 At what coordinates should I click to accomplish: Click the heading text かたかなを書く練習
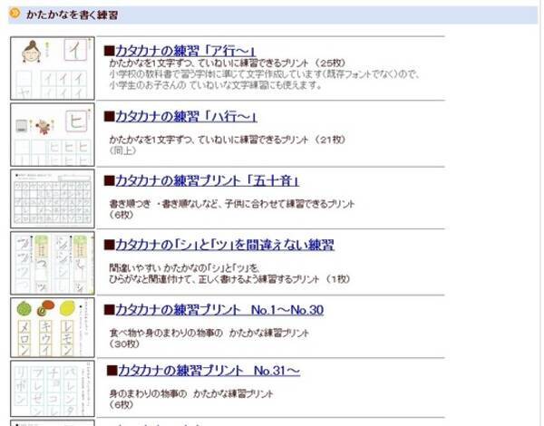click(x=73, y=15)
